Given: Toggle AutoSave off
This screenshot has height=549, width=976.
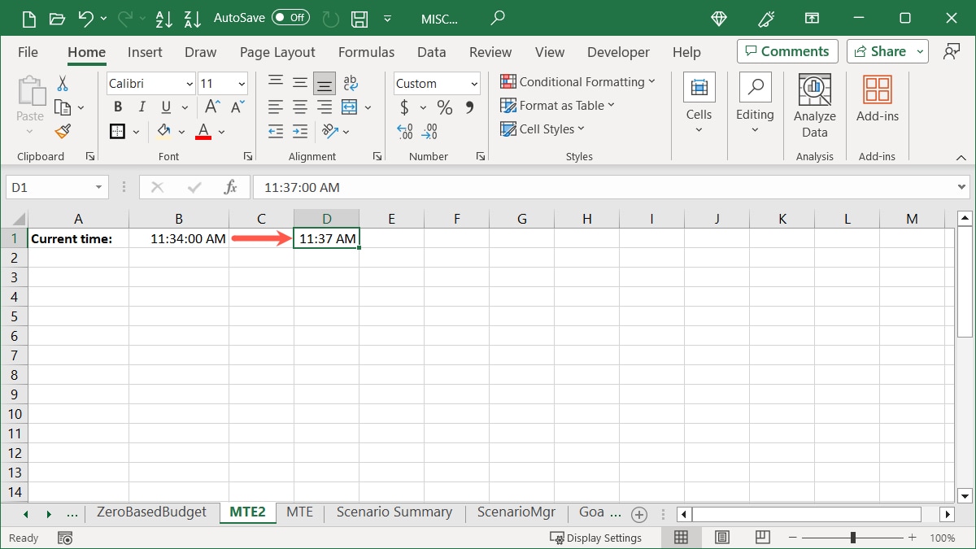Looking at the screenshot, I should [x=291, y=18].
